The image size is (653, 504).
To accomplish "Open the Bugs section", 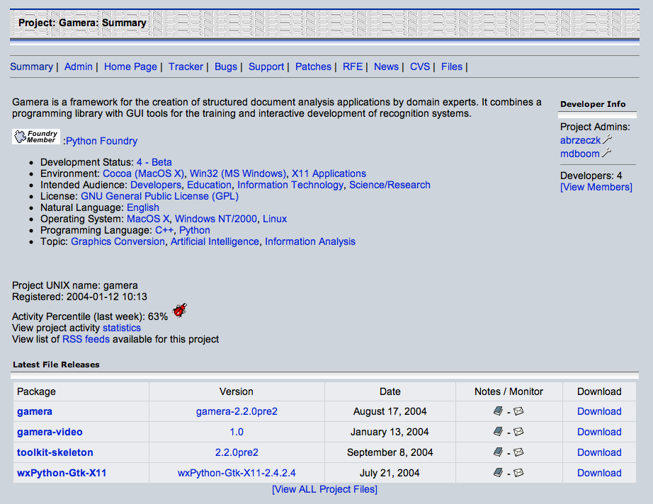I will [x=226, y=67].
